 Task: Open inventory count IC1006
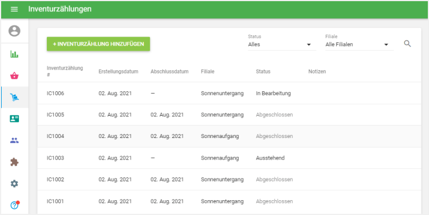[229, 94]
